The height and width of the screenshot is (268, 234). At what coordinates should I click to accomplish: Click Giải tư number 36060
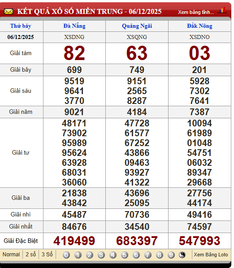coord(74,182)
